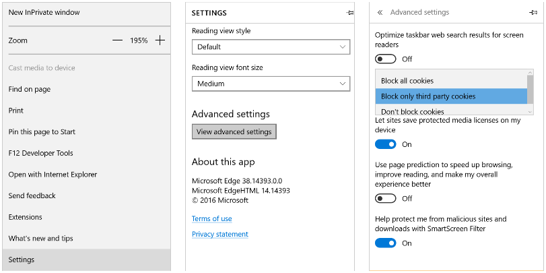Turn off protected media licenses switch
Screen dimensions: 546x273
click(x=386, y=144)
